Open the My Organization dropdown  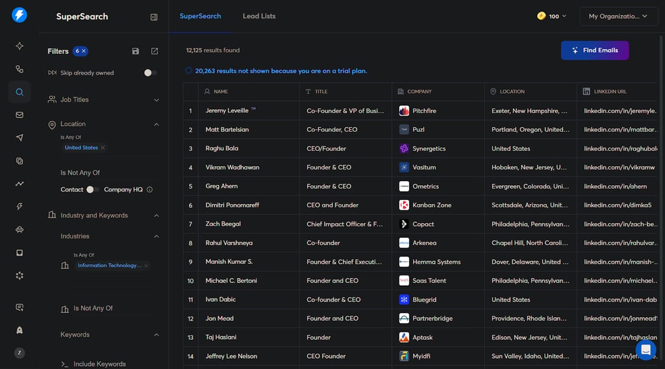(x=618, y=16)
